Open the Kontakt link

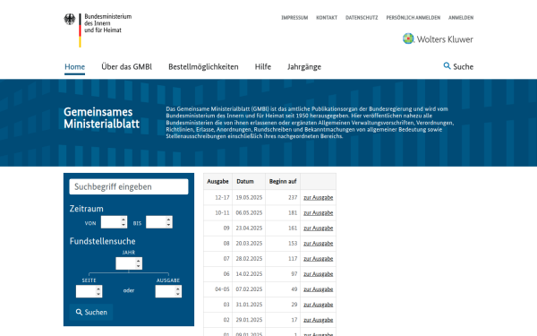click(x=327, y=18)
